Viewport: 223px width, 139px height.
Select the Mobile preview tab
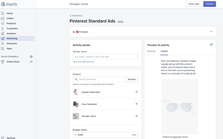(x=164, y=51)
